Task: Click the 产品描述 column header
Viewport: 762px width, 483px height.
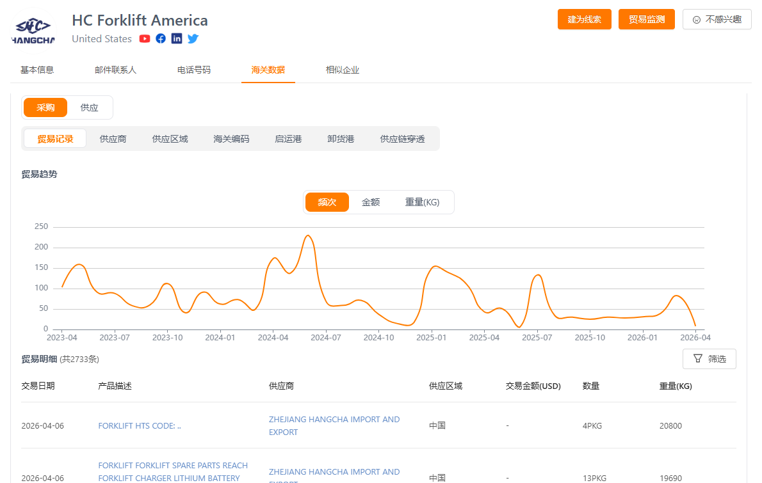Action: pos(115,386)
